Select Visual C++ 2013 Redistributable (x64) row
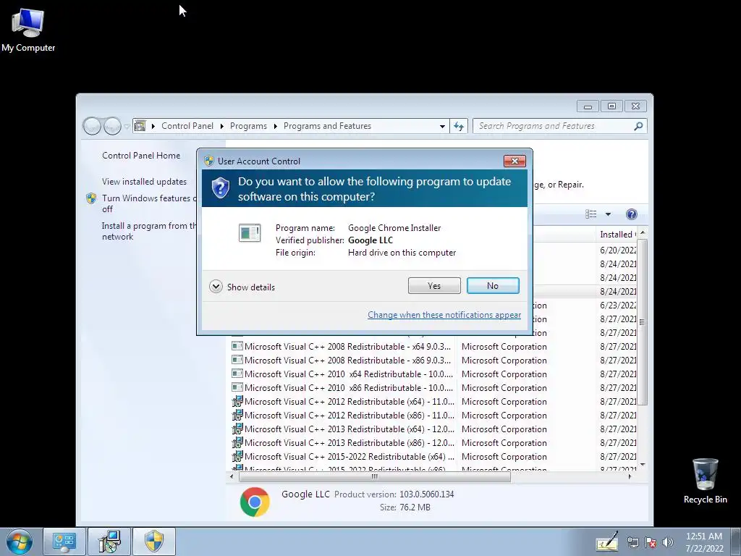Viewport: 741px width, 556px height. pos(433,429)
